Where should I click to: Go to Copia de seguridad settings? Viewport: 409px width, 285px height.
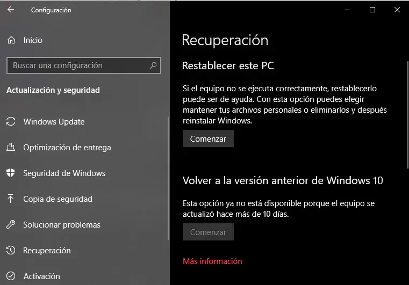(x=58, y=199)
